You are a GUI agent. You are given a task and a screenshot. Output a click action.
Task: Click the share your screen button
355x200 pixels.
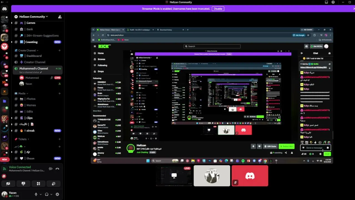(23, 184)
